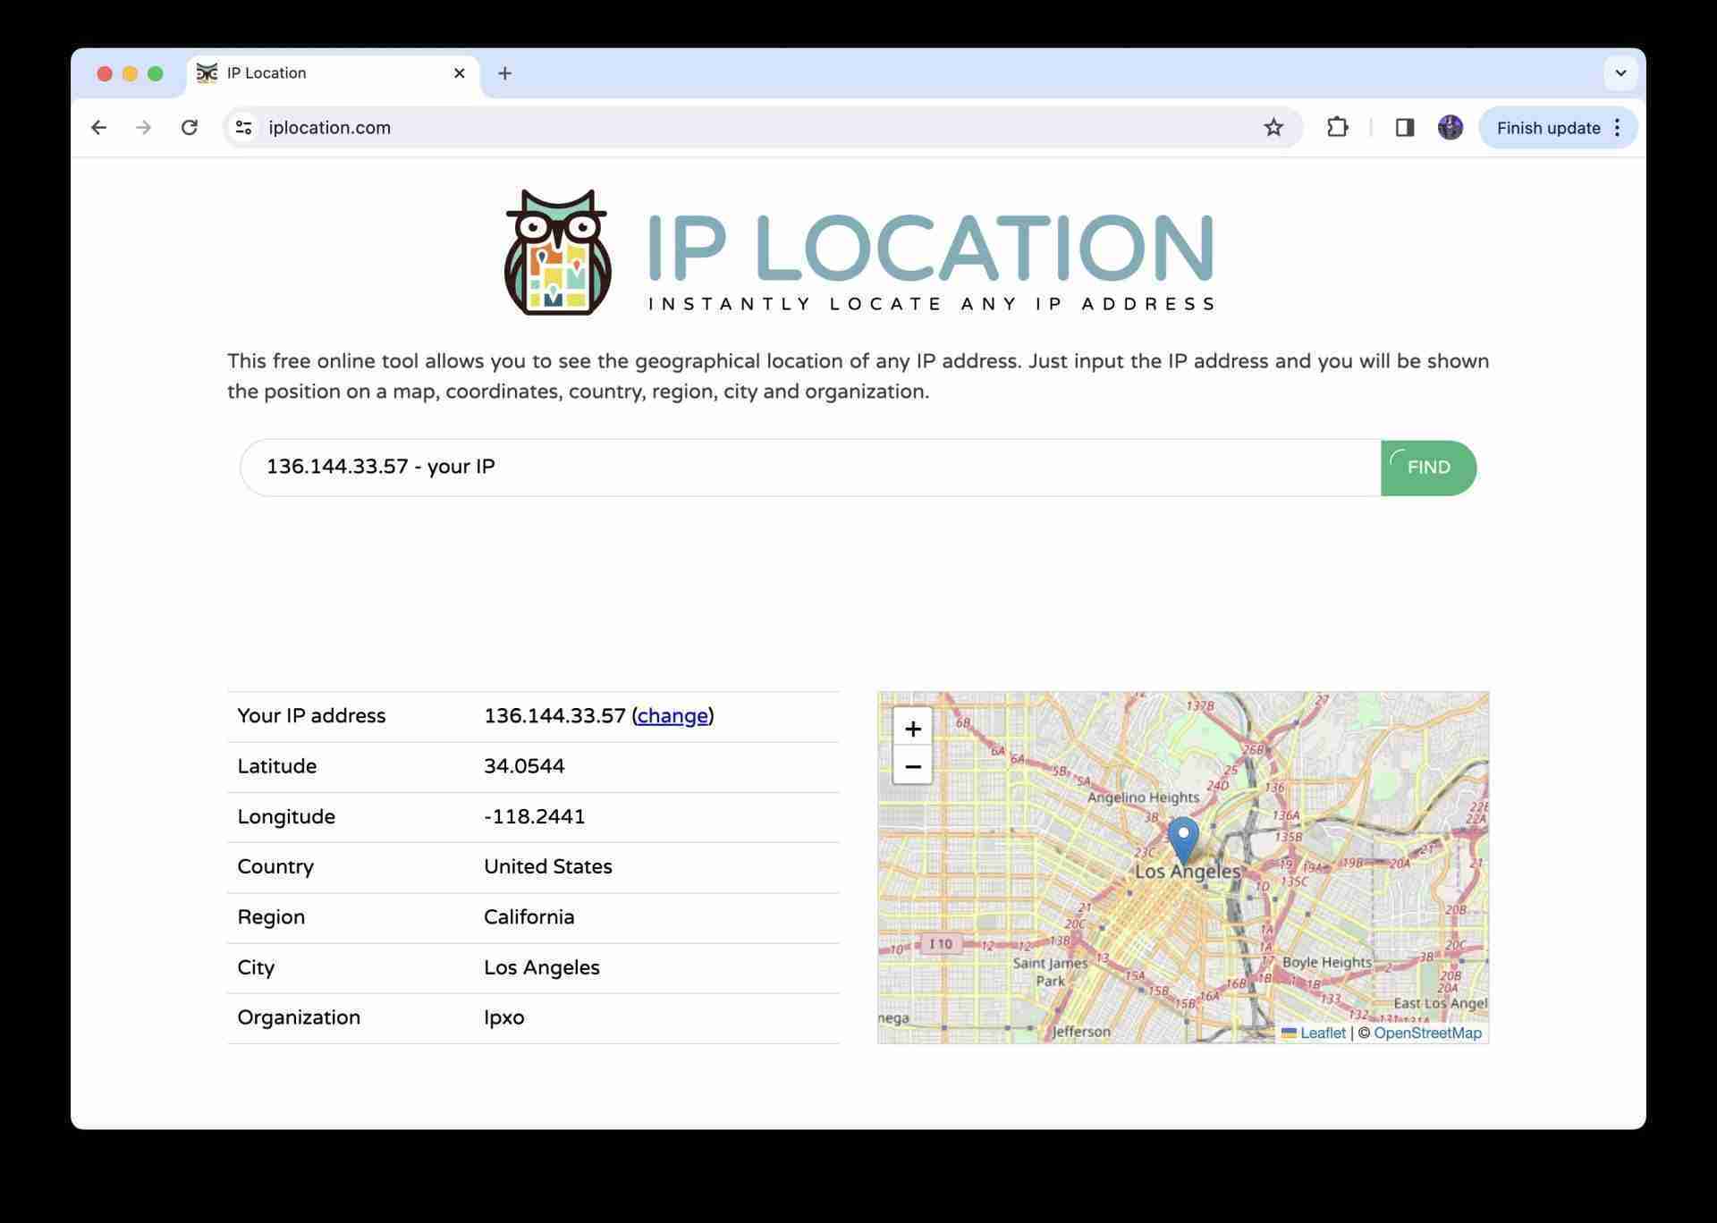Select the region value California

pyautogui.click(x=529, y=917)
